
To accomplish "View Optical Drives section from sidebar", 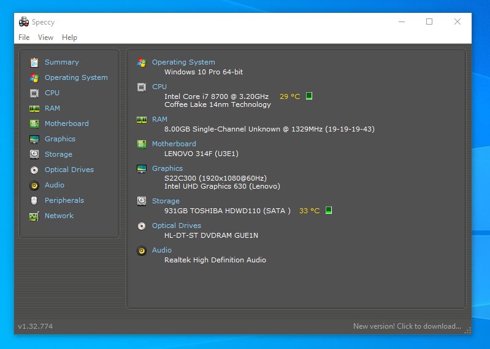I will coord(69,170).
